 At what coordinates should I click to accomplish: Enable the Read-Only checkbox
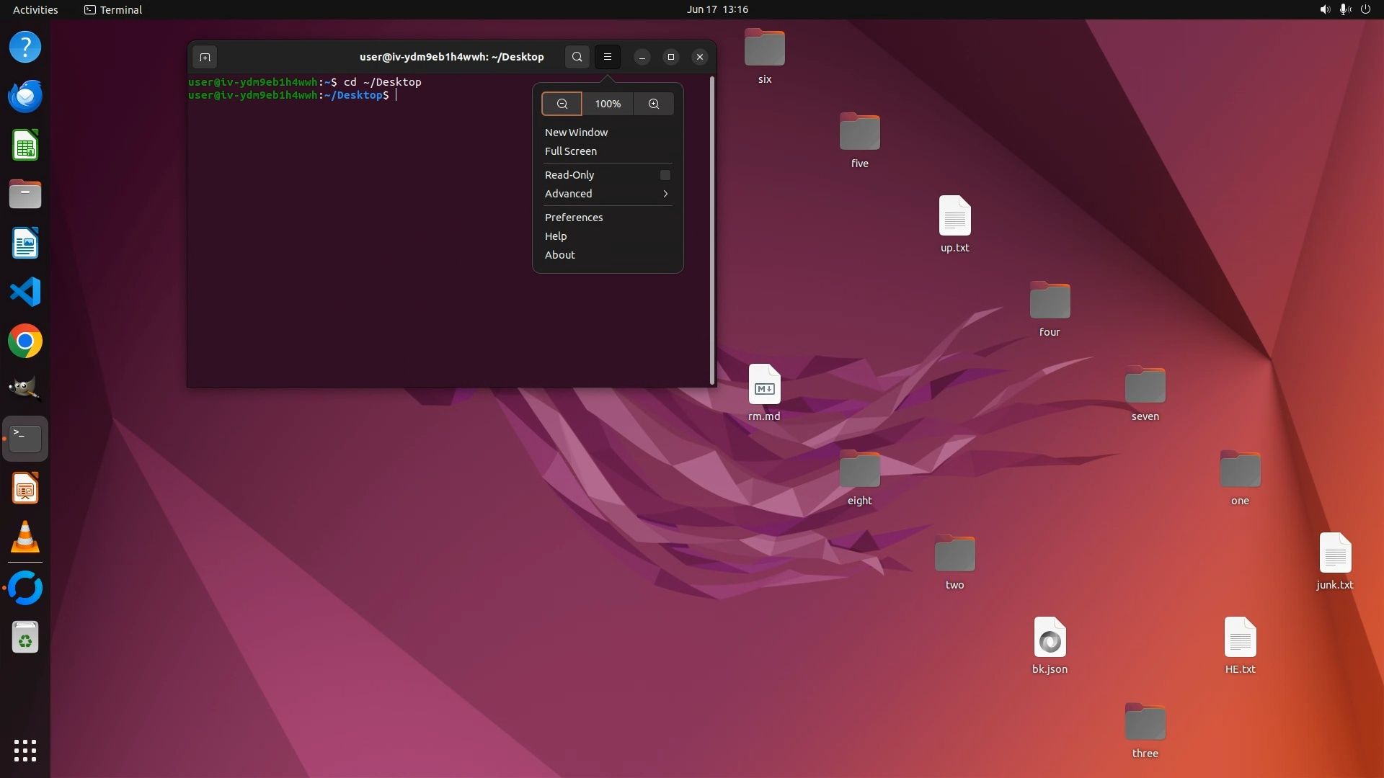click(665, 175)
